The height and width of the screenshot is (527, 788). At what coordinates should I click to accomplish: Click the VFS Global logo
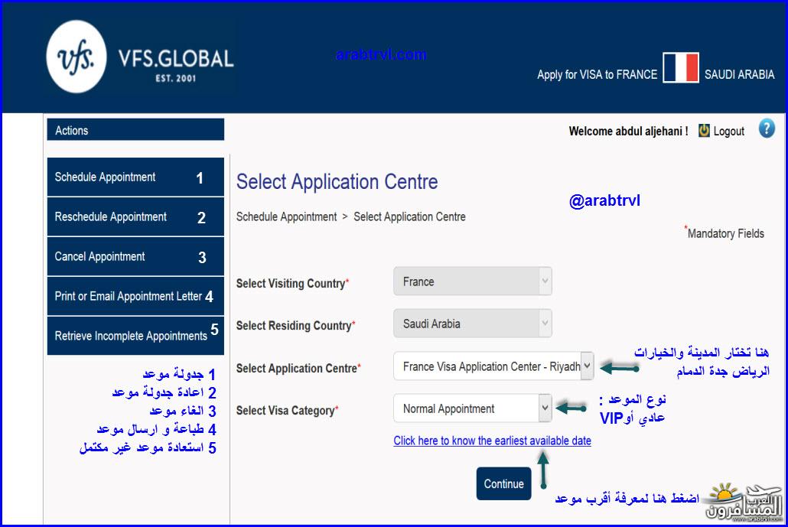(140, 57)
